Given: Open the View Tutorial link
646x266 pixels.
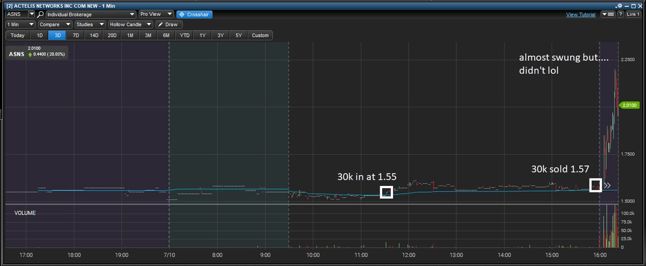Looking at the screenshot, I should tap(581, 15).
